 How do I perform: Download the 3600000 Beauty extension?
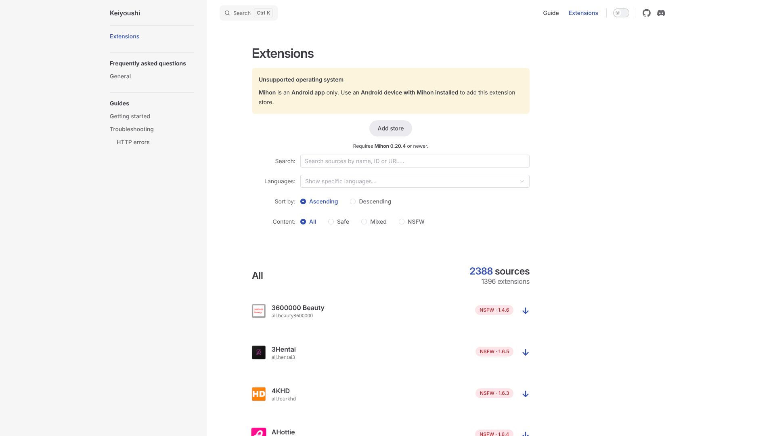pos(526,311)
